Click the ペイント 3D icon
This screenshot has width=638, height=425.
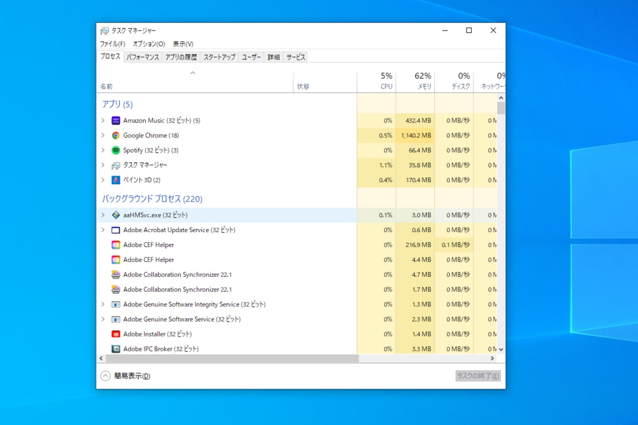click(115, 180)
